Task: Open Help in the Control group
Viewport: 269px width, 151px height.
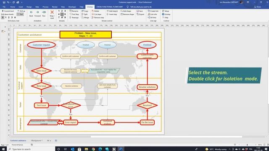Action: (x=165, y=18)
